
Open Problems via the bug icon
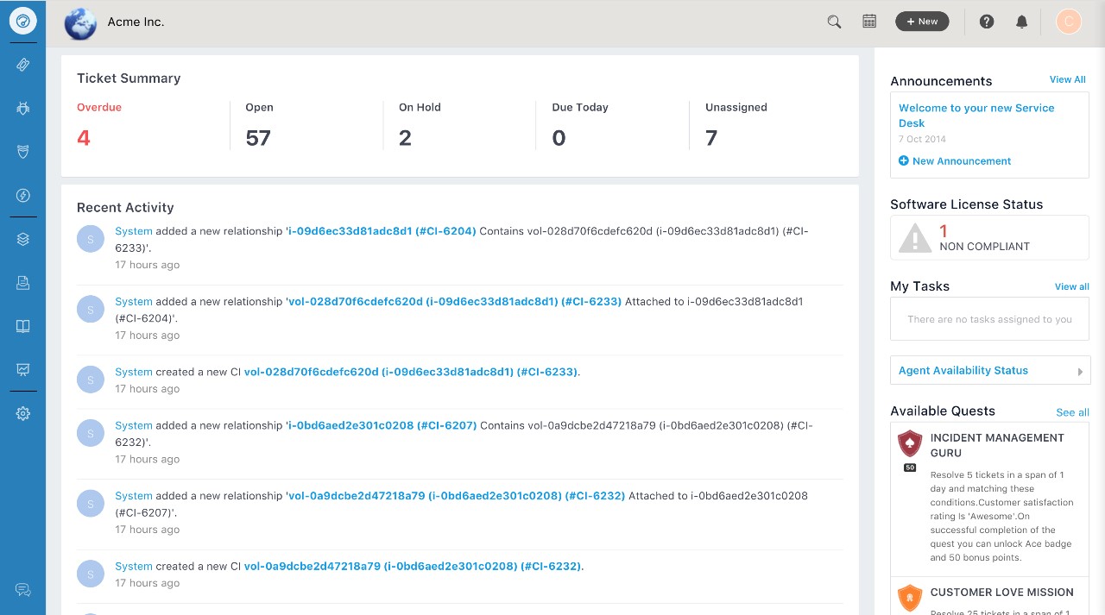[x=23, y=109]
